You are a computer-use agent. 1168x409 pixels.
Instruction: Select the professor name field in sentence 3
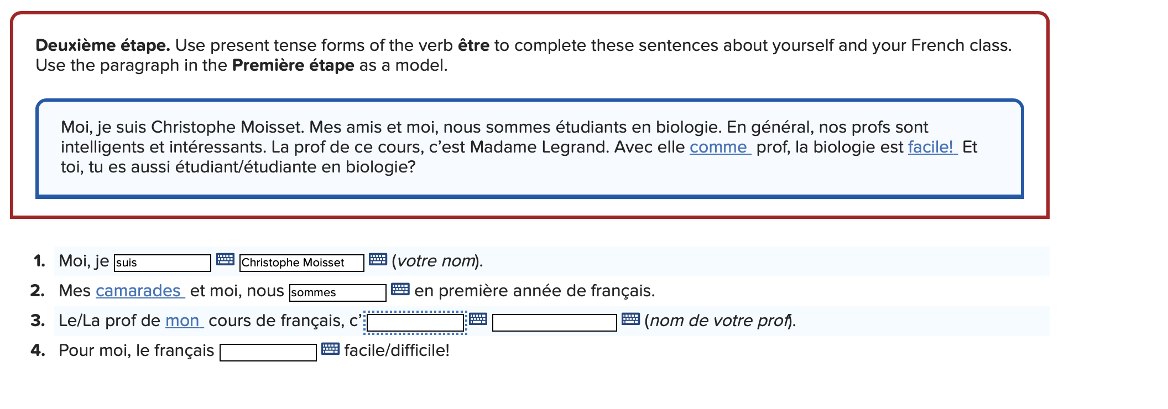click(556, 321)
